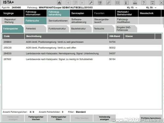Image resolution: width=164 pixels, height=123 pixels.
Task: Click the minimize-to-tray window icon
Action: tap(153, 3)
